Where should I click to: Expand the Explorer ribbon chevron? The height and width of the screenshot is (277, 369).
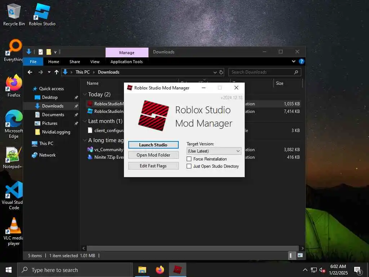293,61
